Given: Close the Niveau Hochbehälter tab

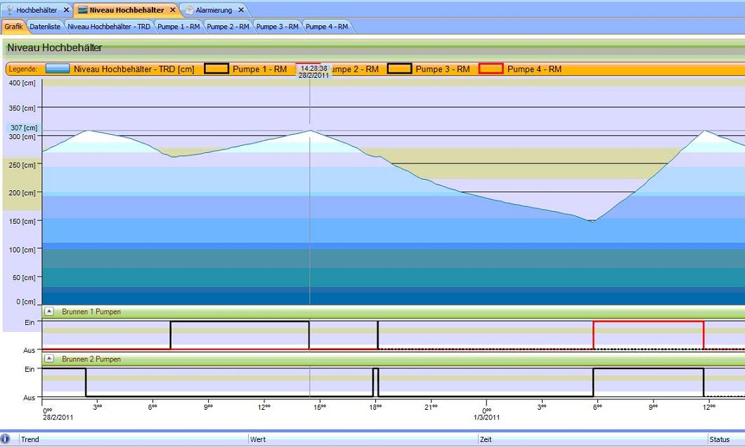Looking at the screenshot, I should click(173, 10).
